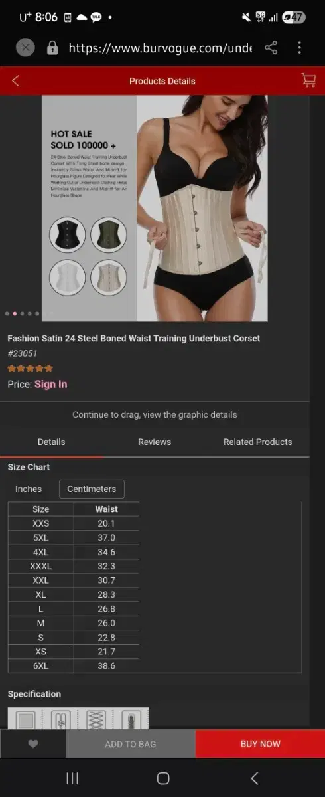This screenshot has height=797, width=325.
Task: Open the Reviews tab
Action: [x=155, y=442]
